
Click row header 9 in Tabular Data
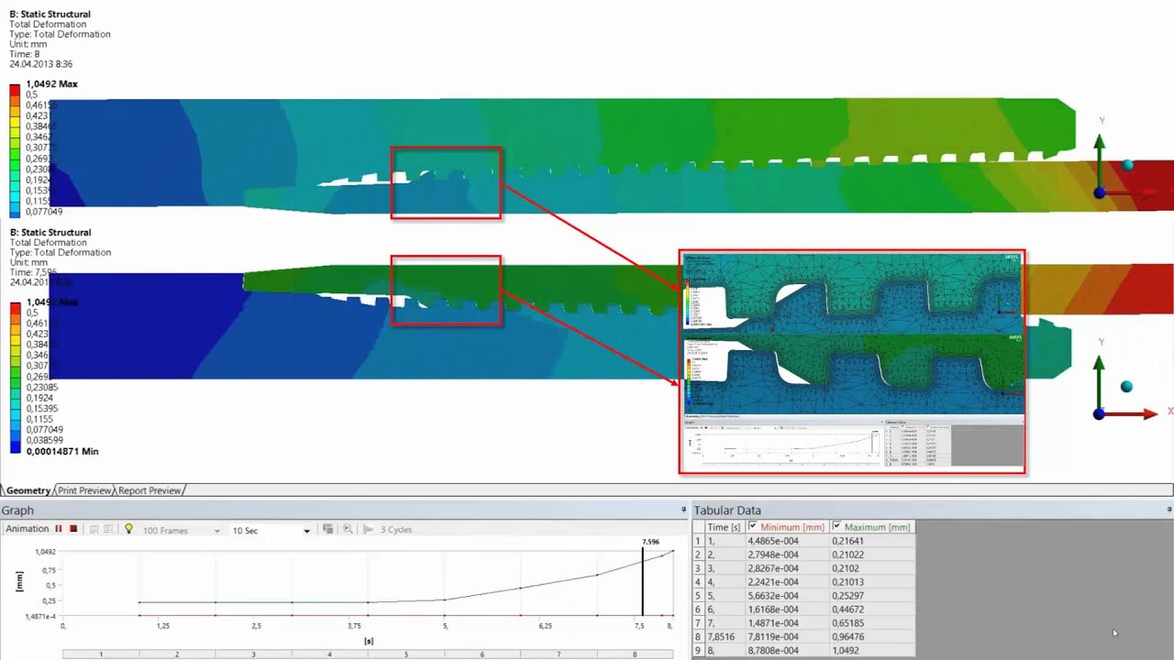point(698,651)
